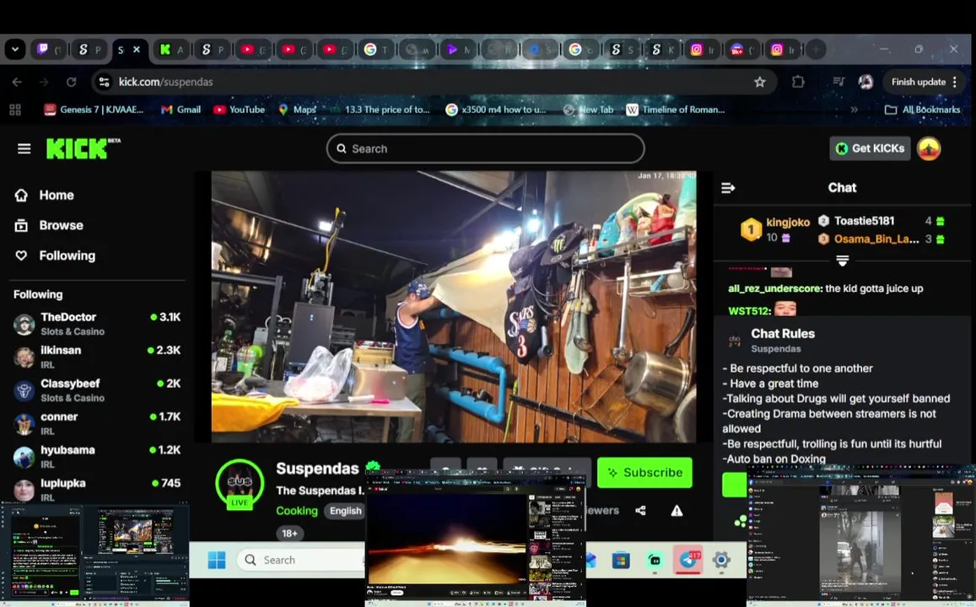Open the YouTube bookmark

coord(239,110)
